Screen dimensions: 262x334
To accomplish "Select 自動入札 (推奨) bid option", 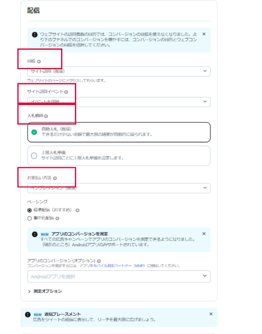I will [x=119, y=132].
